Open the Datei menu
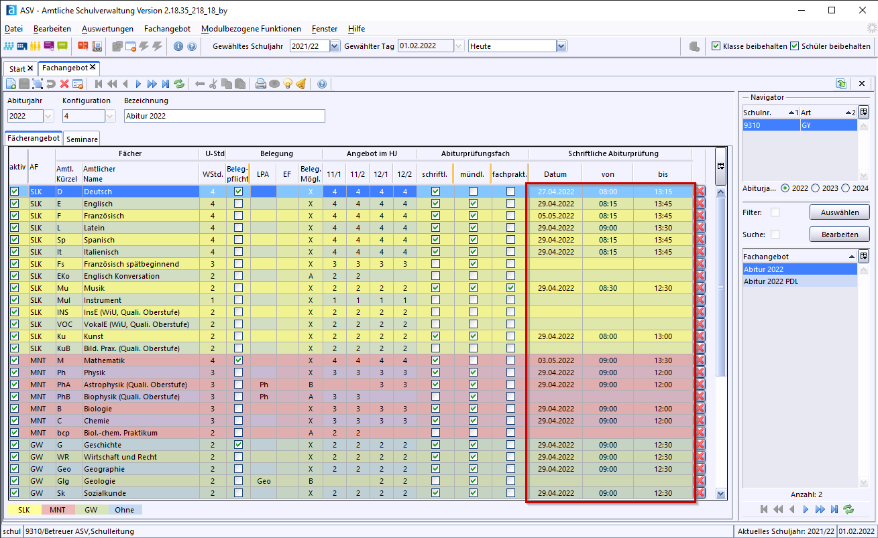This screenshot has width=878, height=538. pos(13,29)
